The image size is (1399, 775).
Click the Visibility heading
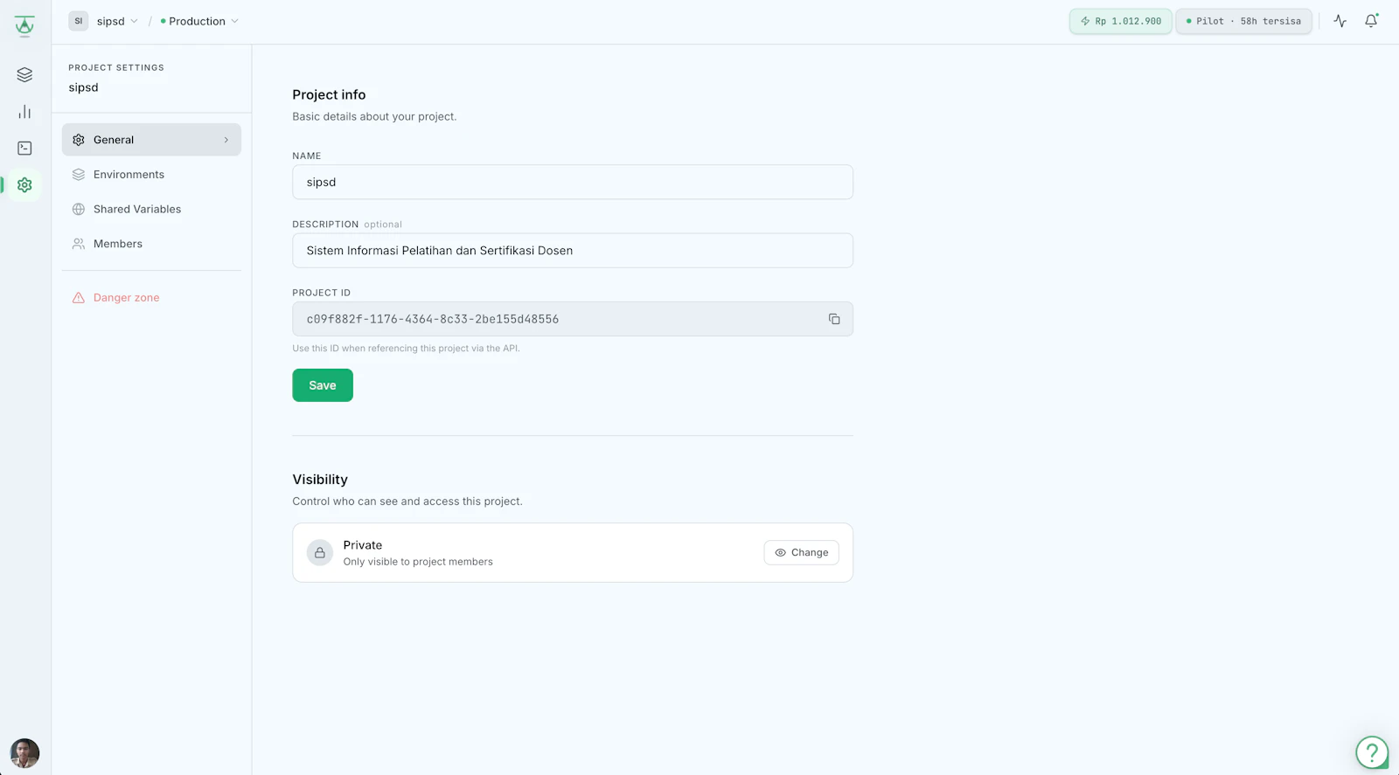pyautogui.click(x=320, y=480)
